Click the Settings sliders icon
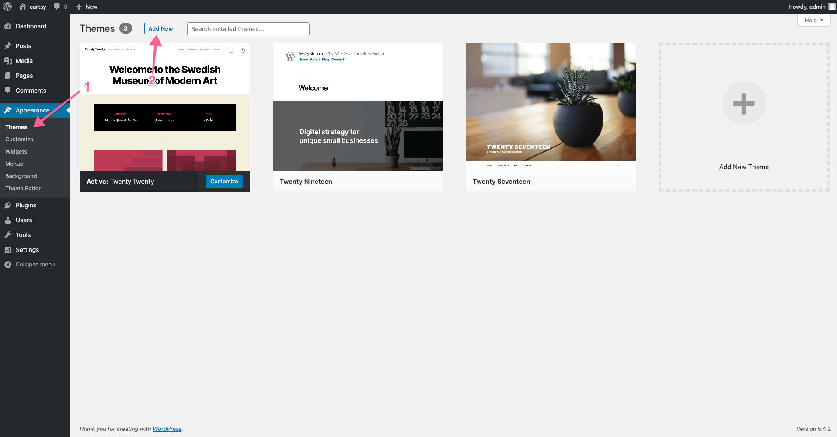This screenshot has width=837, height=437. tap(8, 250)
